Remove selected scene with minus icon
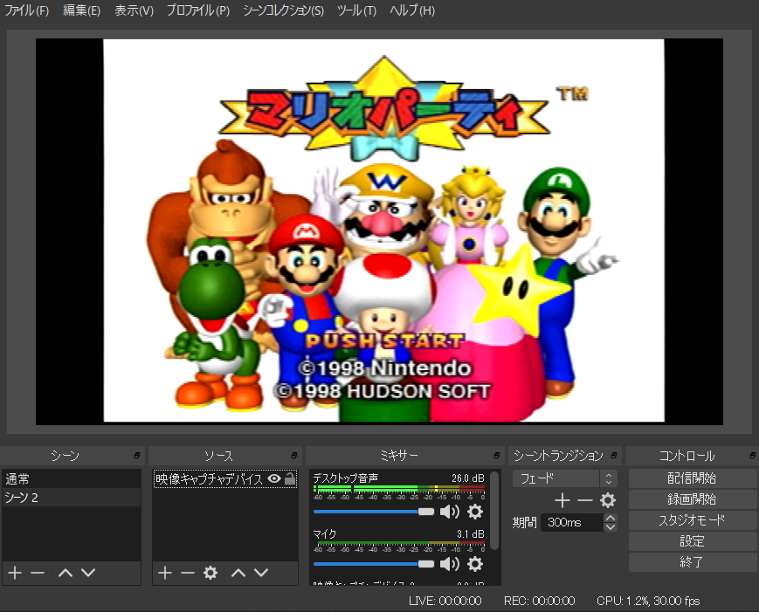Viewport: 759px width, 612px height. click(x=38, y=573)
